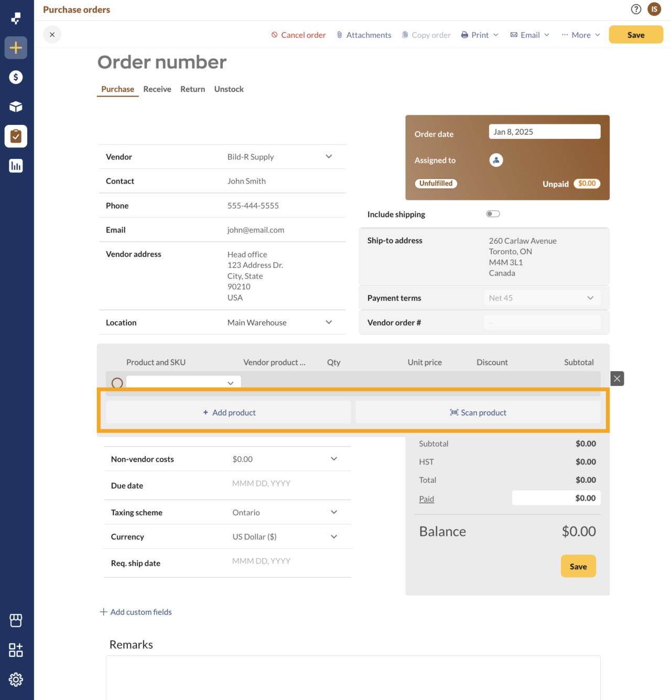This screenshot has width=671, height=700.
Task: Click the Scan product button
Action: (x=478, y=412)
